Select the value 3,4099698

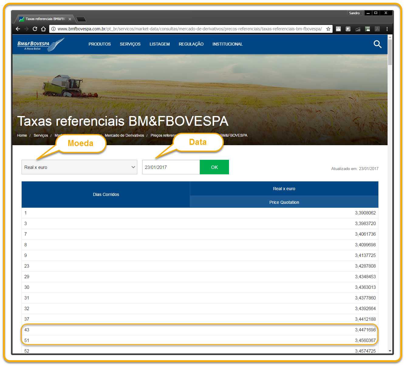click(x=365, y=245)
